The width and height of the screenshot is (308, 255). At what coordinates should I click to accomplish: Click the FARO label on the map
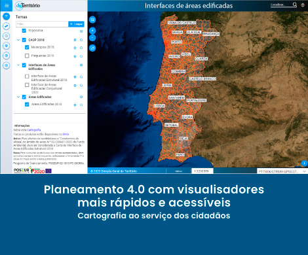coord(180,154)
